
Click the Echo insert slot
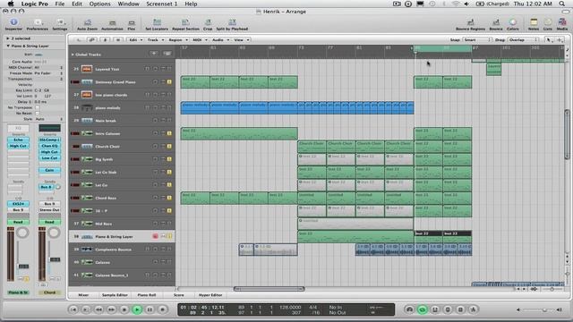[18, 140]
